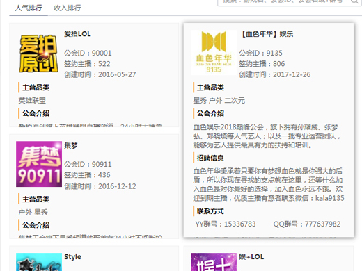362x271 pixels.
Task: Select text 创建时间：2016-05-27
Action: point(100,74)
